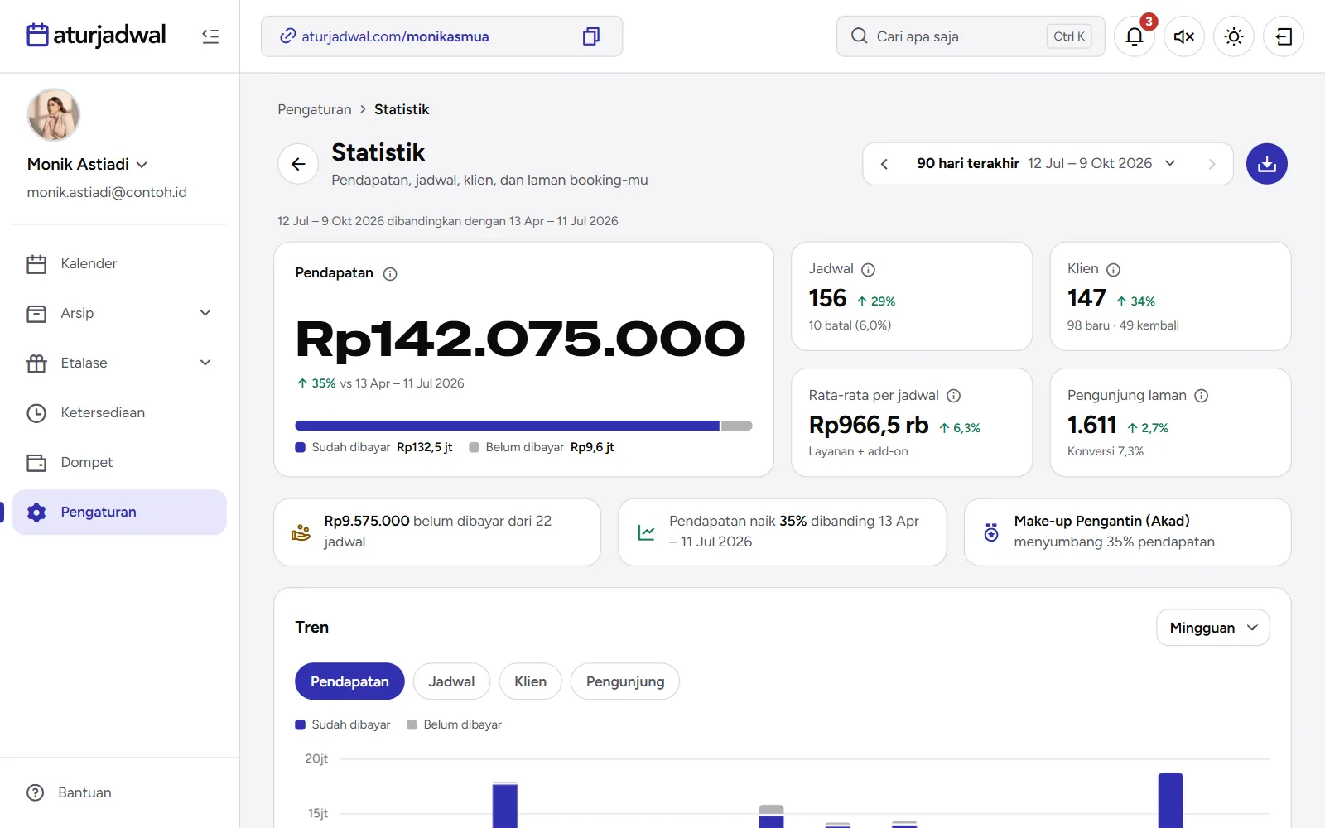Go back with the arrow button
1325x828 pixels.
click(298, 164)
